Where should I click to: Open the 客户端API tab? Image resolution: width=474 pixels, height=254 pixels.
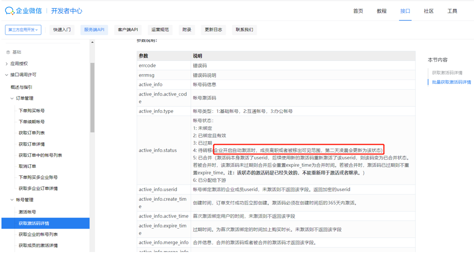128,30
